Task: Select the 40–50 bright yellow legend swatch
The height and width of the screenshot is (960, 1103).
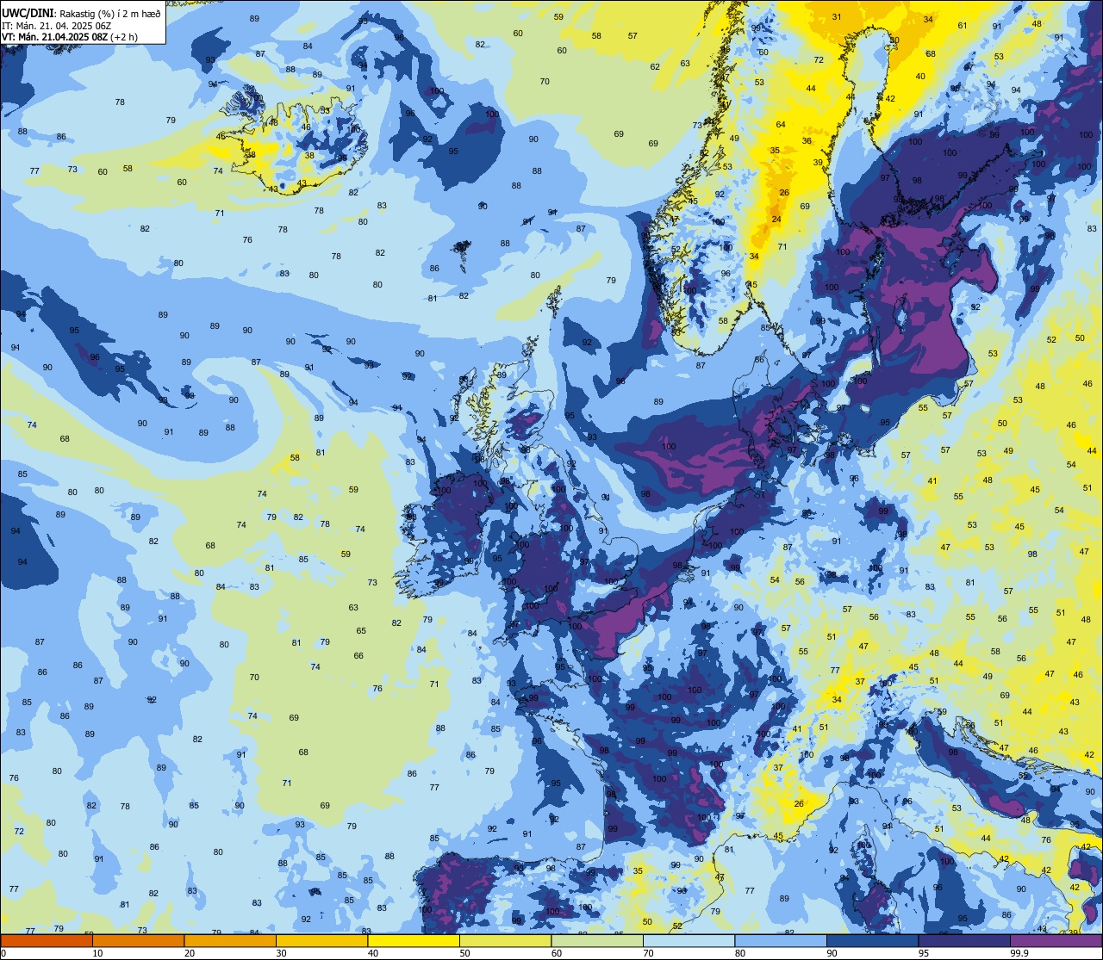Action: click(414, 940)
